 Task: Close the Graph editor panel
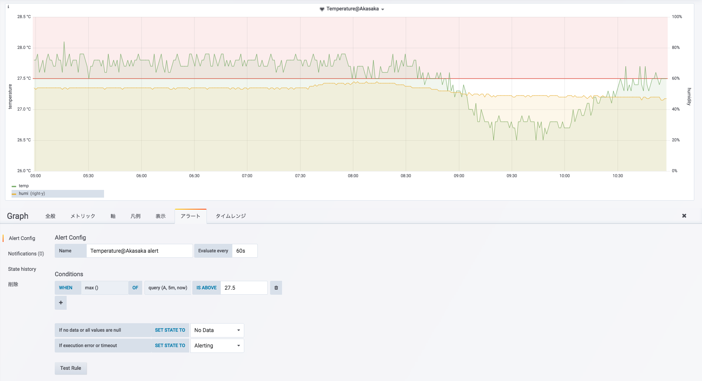pos(684,216)
